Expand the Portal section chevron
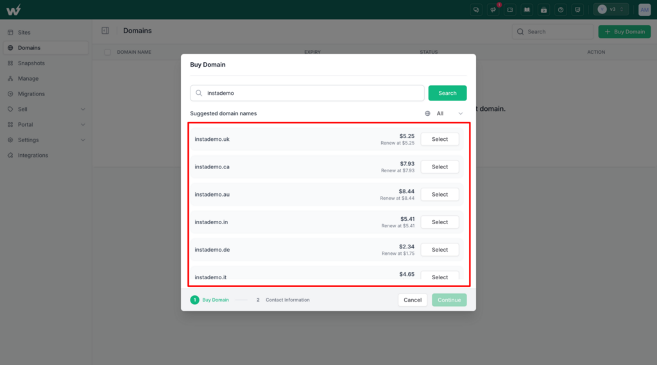 coord(83,125)
